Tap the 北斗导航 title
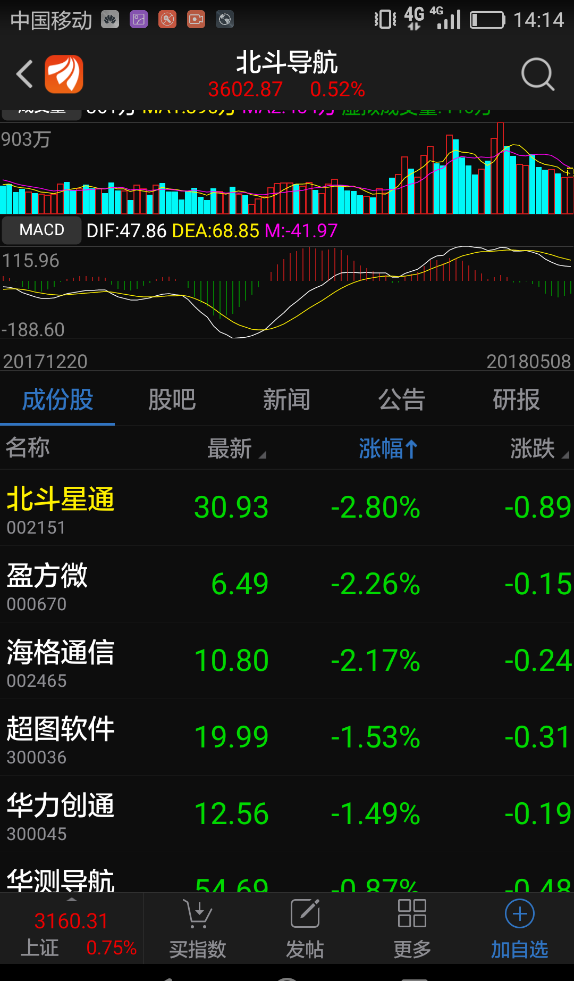The height and width of the screenshot is (981, 574). (286, 62)
